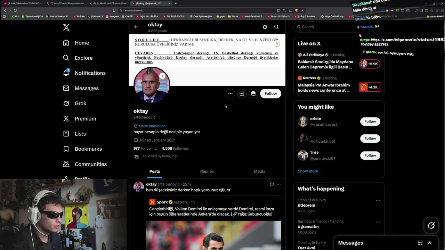Follow the oktay profile
The height and width of the screenshot is (250, 445).
(x=270, y=93)
